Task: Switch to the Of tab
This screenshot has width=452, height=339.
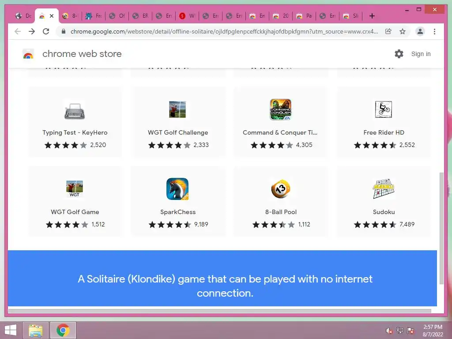Action: point(117,16)
